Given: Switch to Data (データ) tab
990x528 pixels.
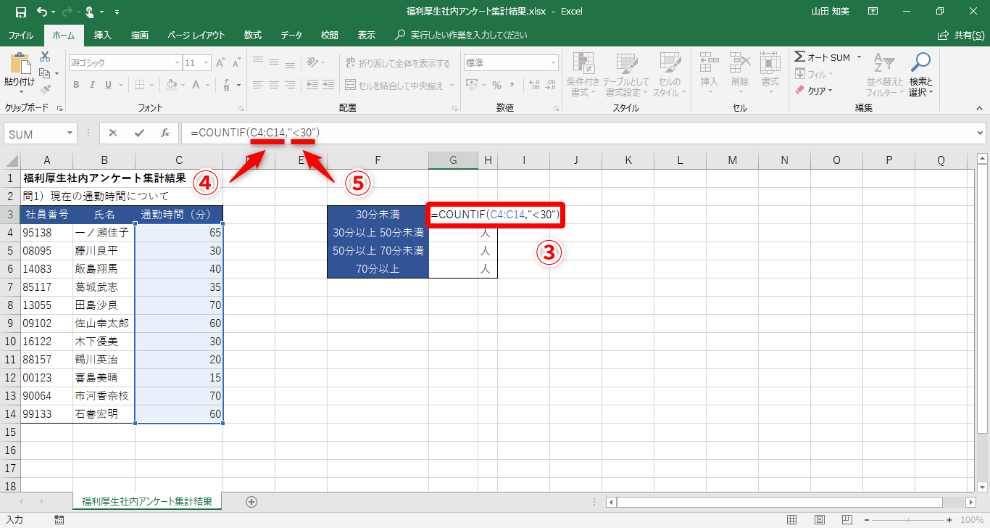Looking at the screenshot, I should pos(291,35).
